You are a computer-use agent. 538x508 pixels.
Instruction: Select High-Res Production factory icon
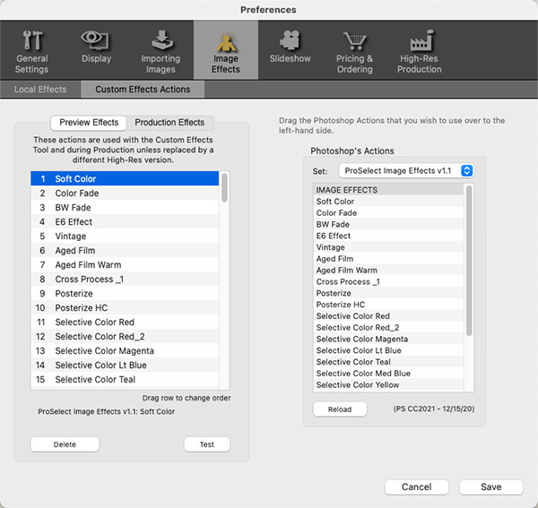tap(420, 41)
